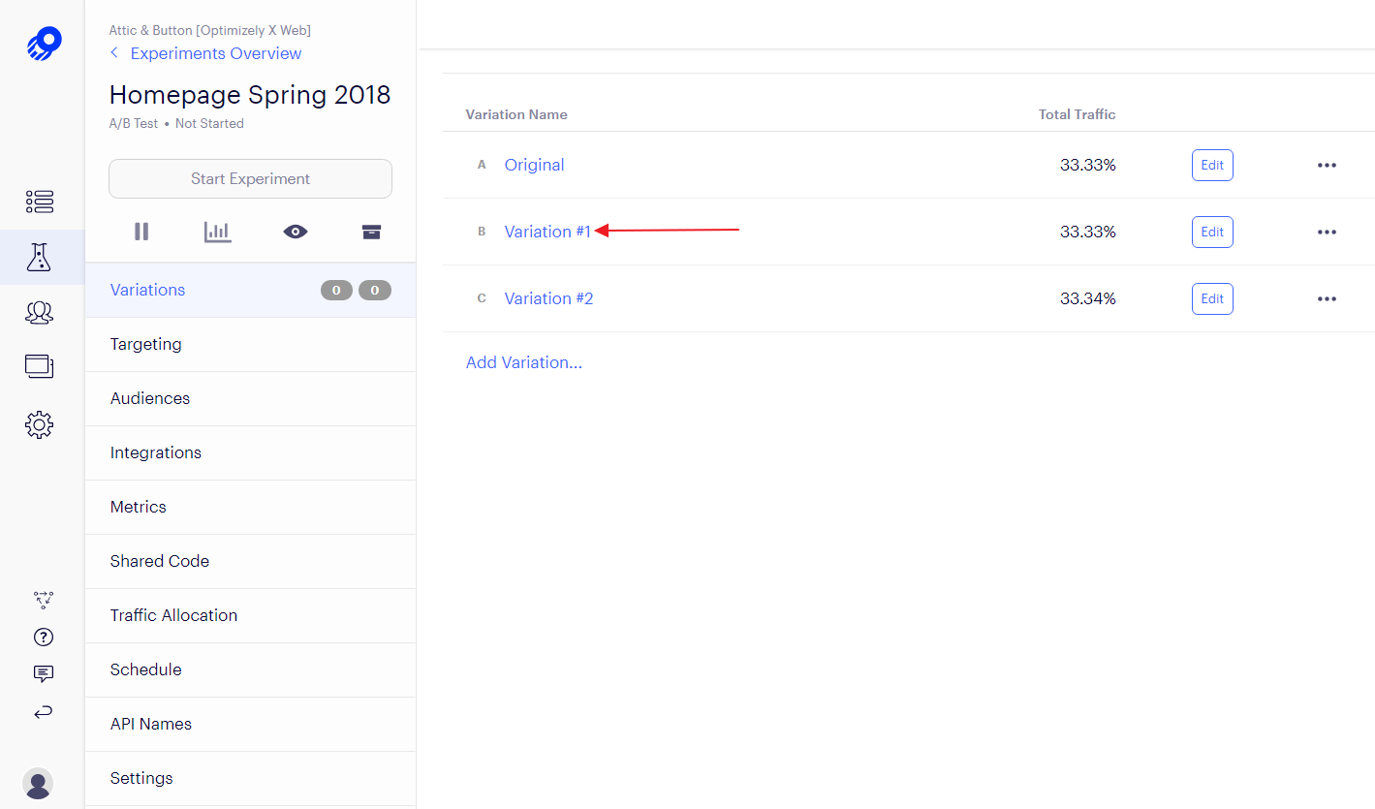The height and width of the screenshot is (809, 1375).
Task: Click the pause experiment icon
Action: [x=141, y=232]
